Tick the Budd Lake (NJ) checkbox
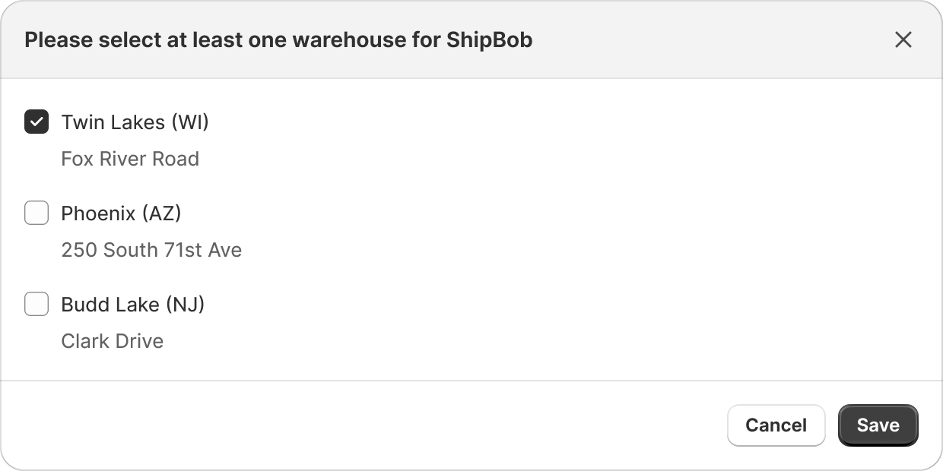Screen dimensions: 943x471 (37, 304)
